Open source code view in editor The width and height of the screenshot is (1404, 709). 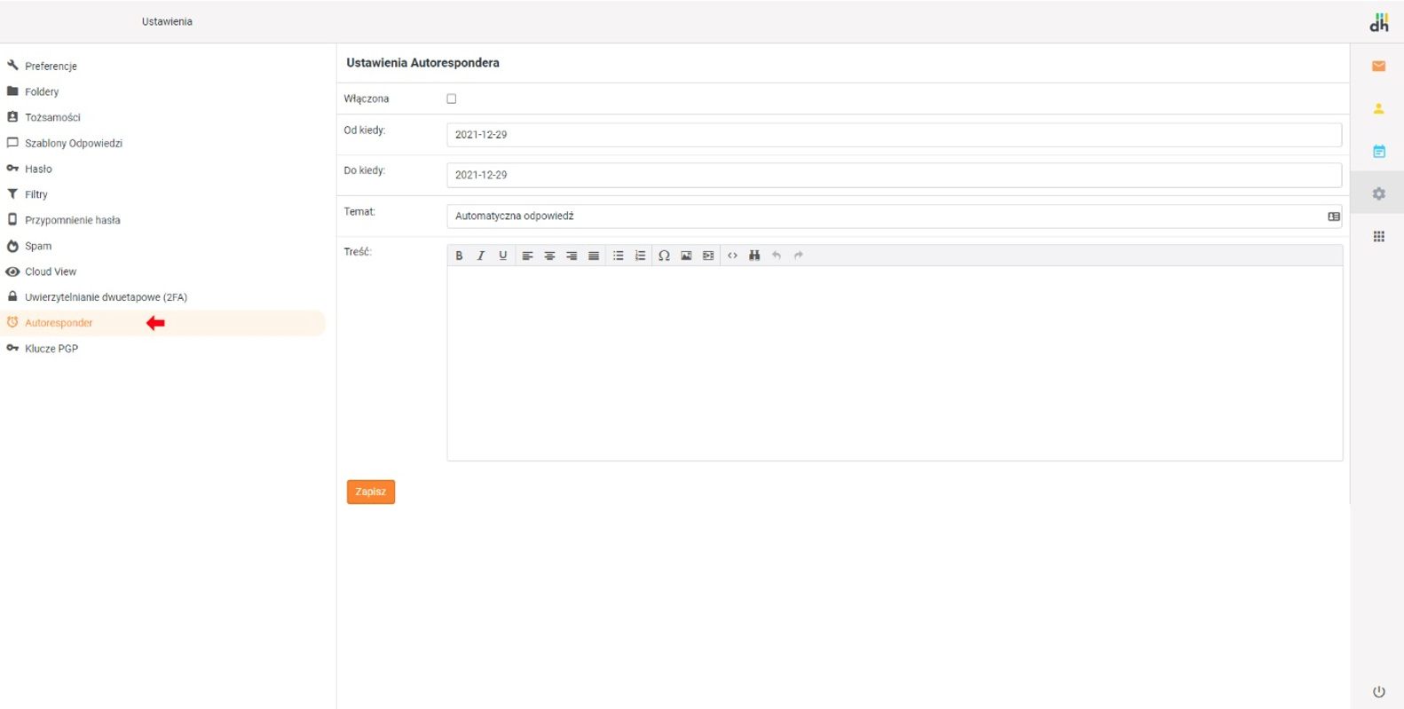pyautogui.click(x=732, y=256)
